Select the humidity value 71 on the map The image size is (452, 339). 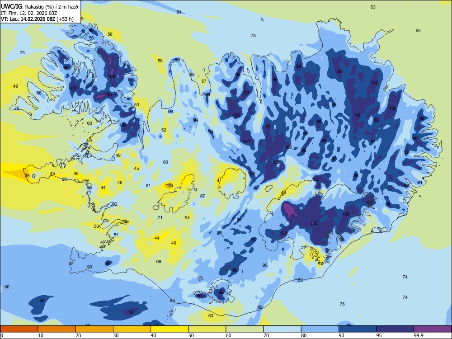point(160,217)
